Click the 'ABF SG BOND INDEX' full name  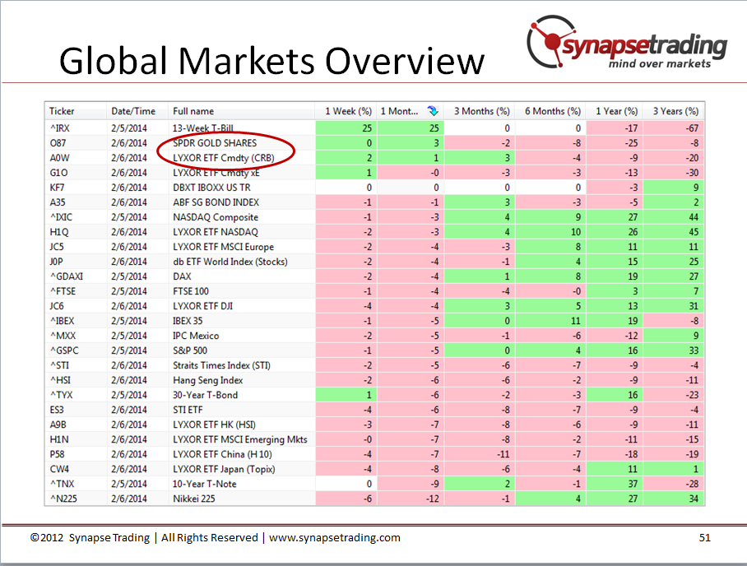(216, 202)
